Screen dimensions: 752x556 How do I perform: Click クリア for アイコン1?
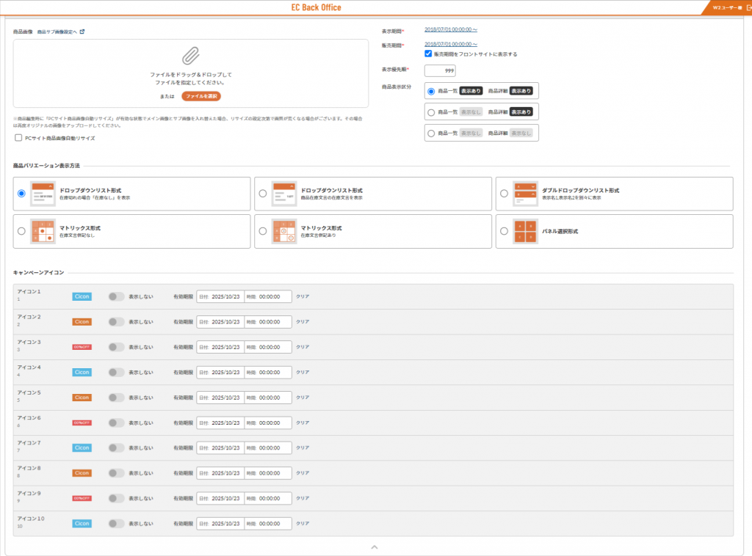click(303, 296)
